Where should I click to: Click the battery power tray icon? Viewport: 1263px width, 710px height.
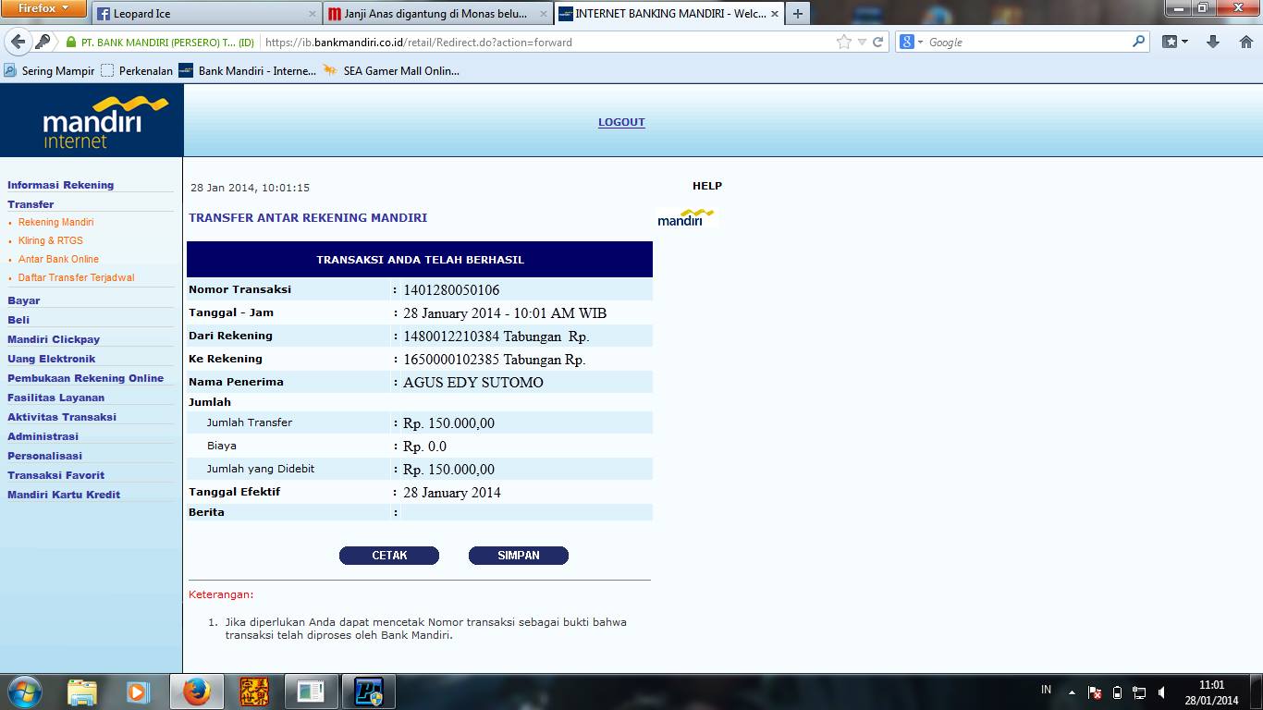click(1117, 692)
